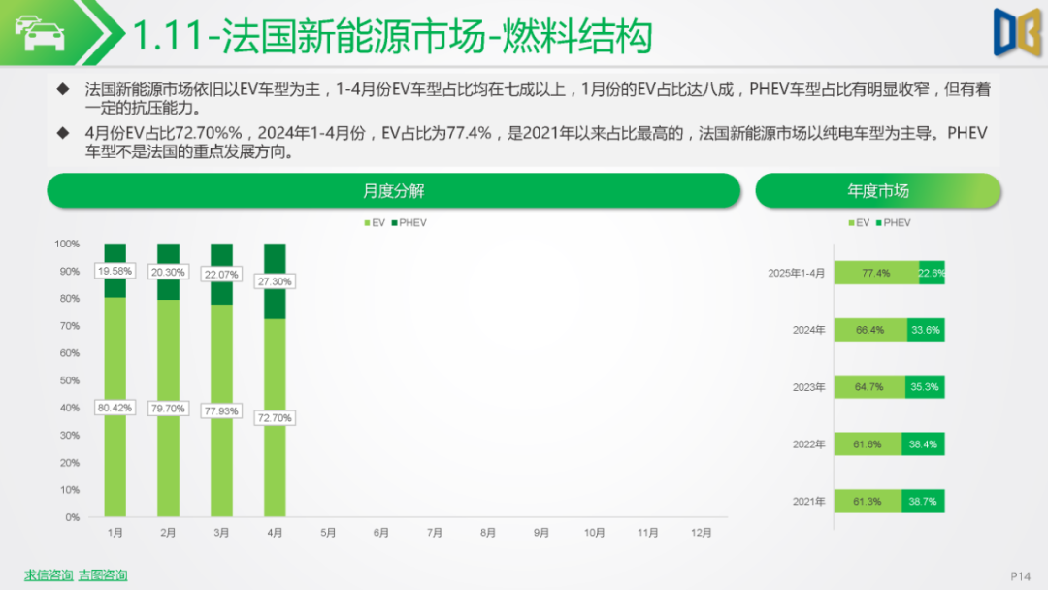1048x590 pixels.
Task: Click the blue and gold logo
Action: [x=1017, y=32]
